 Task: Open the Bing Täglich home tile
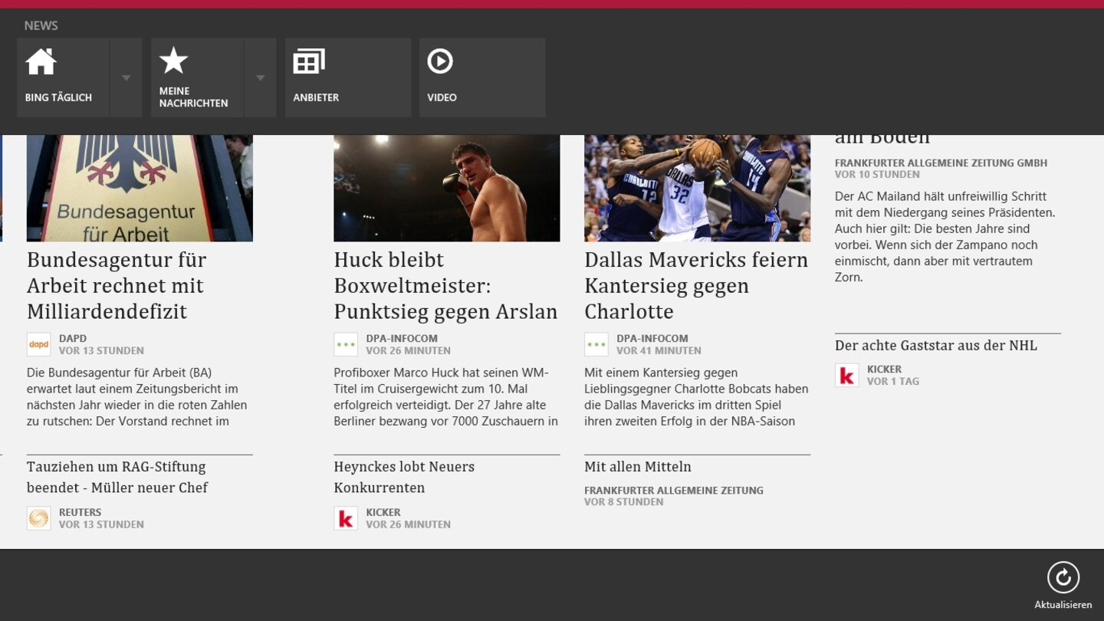[62, 77]
